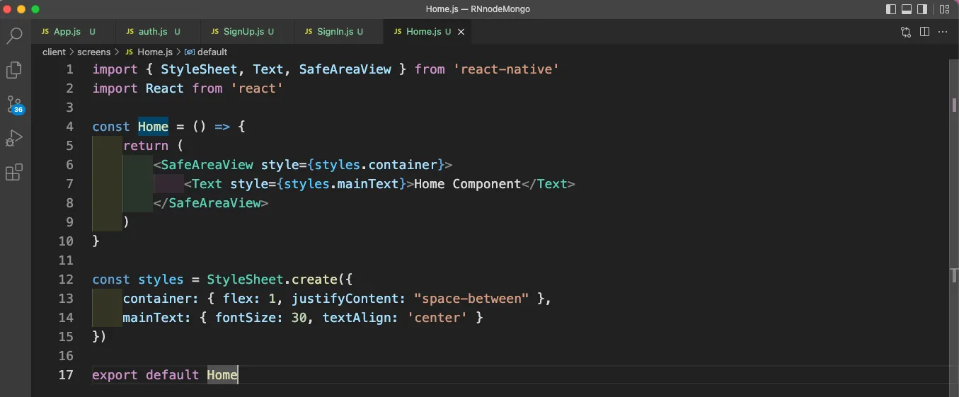The height and width of the screenshot is (397, 959).
Task: Click 'center' string on line 14
Action: [x=437, y=318]
